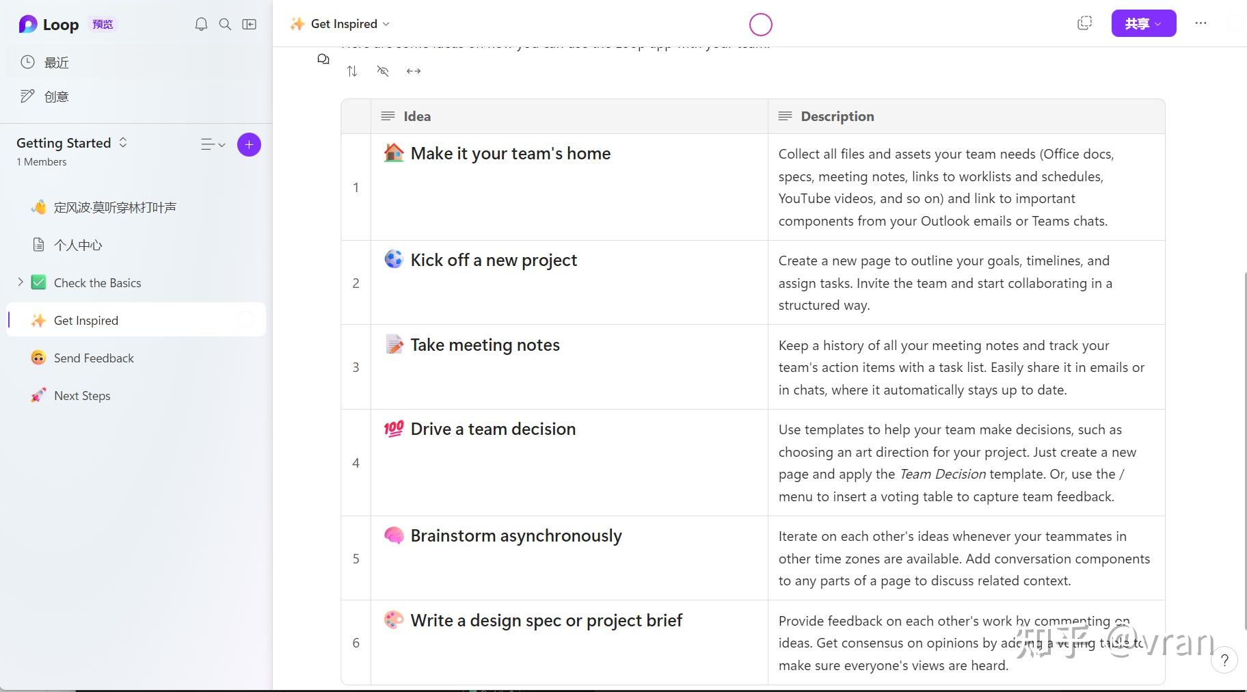Image resolution: width=1247 pixels, height=692 pixels.
Task: Click the sort arrows table icon
Action: [352, 71]
